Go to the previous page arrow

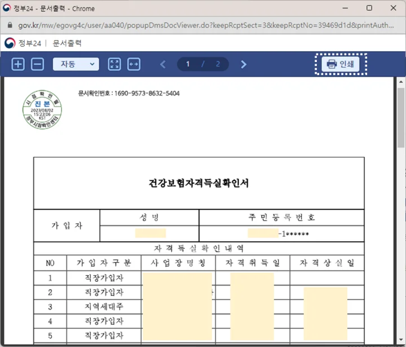(163, 64)
